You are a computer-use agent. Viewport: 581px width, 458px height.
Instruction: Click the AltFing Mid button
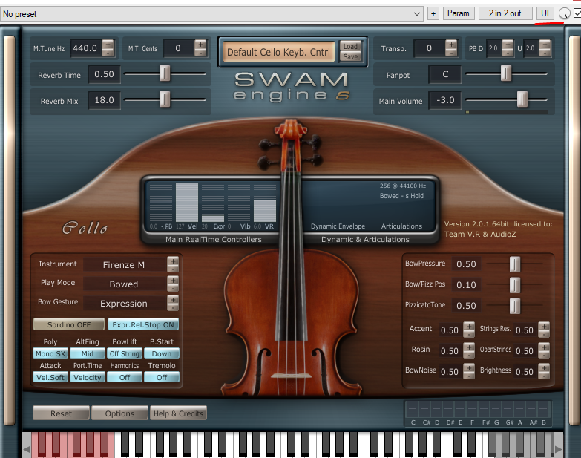pos(88,353)
